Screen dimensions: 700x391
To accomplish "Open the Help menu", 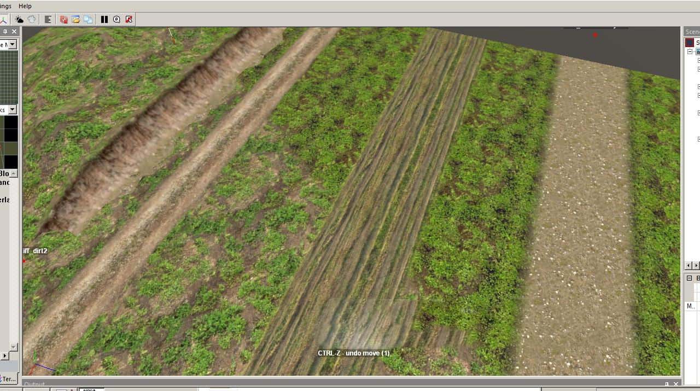I will [x=25, y=6].
